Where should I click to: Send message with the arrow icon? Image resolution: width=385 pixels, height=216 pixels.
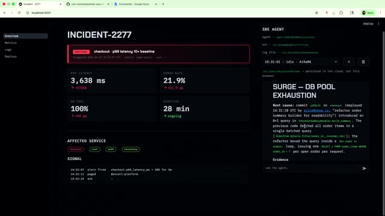(x=364, y=168)
